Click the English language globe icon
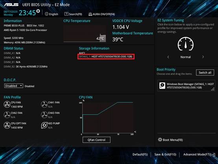The image size is (218, 164). (46, 14)
